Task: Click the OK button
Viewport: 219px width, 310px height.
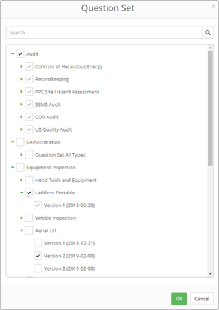Action: [x=179, y=299]
